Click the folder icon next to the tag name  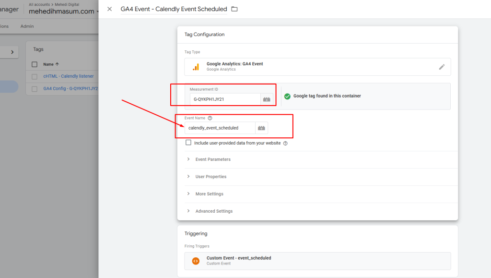click(x=234, y=9)
